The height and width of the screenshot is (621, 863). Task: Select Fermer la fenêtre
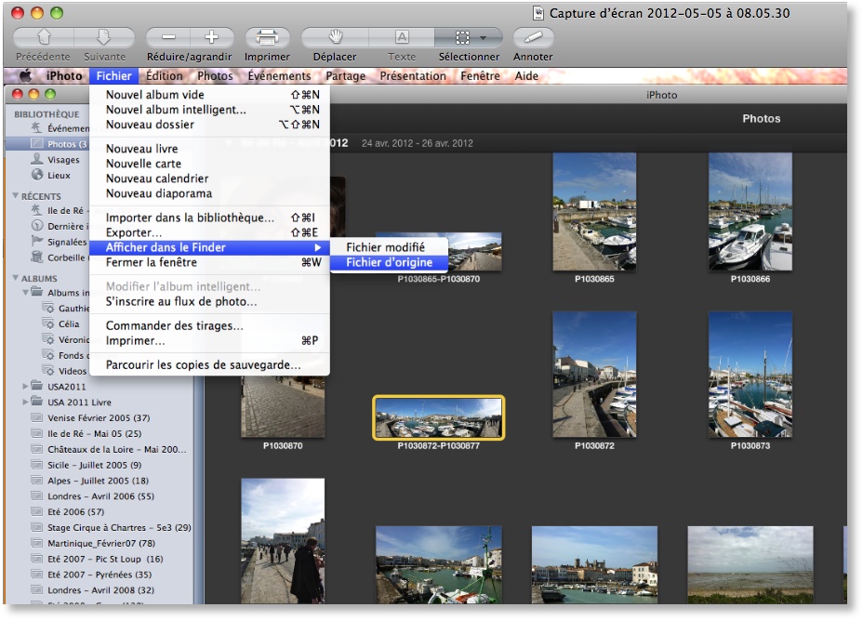209,262
